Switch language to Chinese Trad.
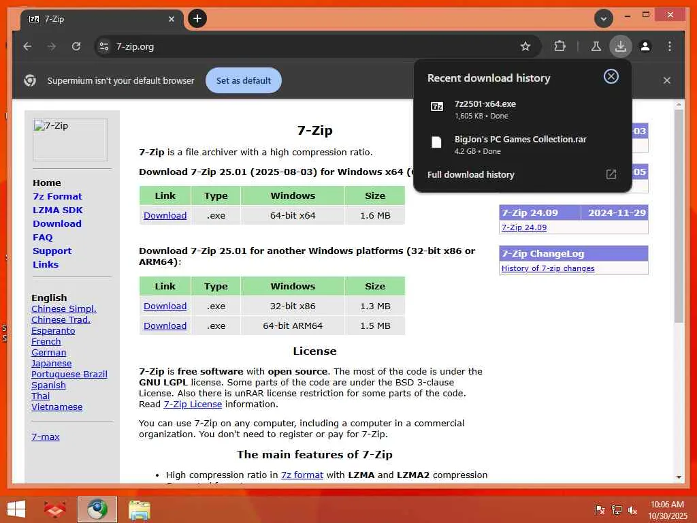Screen dimensions: 697x523 (x=61, y=320)
